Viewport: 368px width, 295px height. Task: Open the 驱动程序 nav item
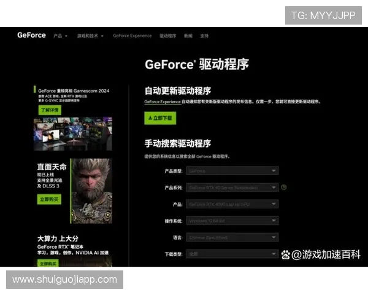[x=167, y=36]
